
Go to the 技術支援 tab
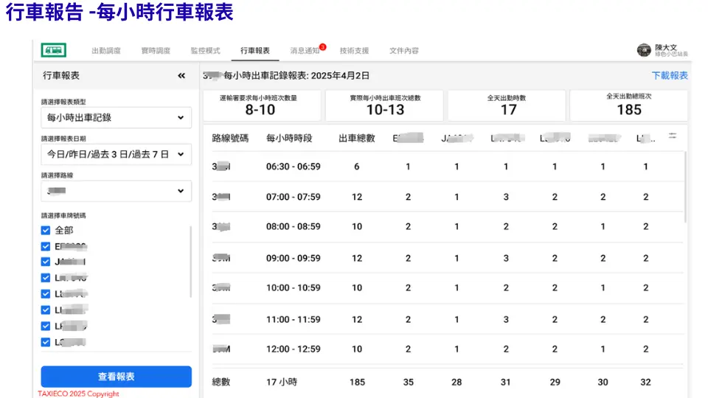click(x=355, y=51)
